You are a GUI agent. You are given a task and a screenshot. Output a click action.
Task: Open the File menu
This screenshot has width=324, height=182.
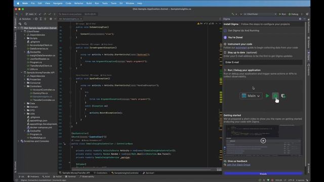pos(32,4)
